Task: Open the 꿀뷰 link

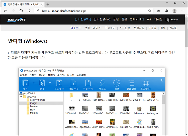Action: 124,19
